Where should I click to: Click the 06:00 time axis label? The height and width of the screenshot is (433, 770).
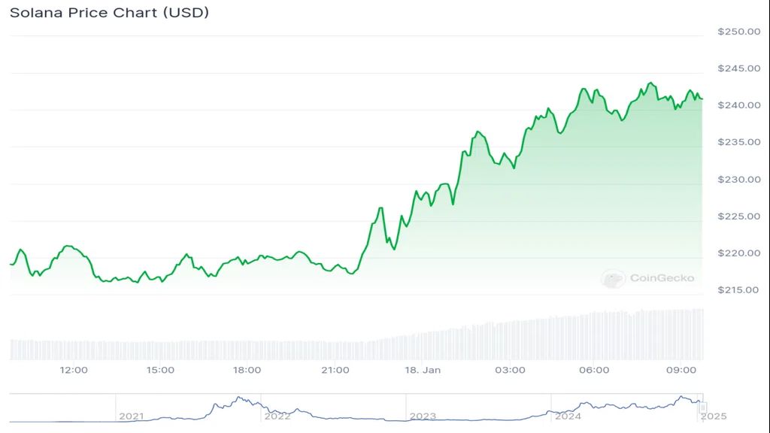594,370
